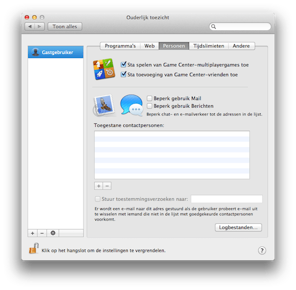Click the Toon alles button
Viewport: 296px width, 290px height.
tap(65, 27)
